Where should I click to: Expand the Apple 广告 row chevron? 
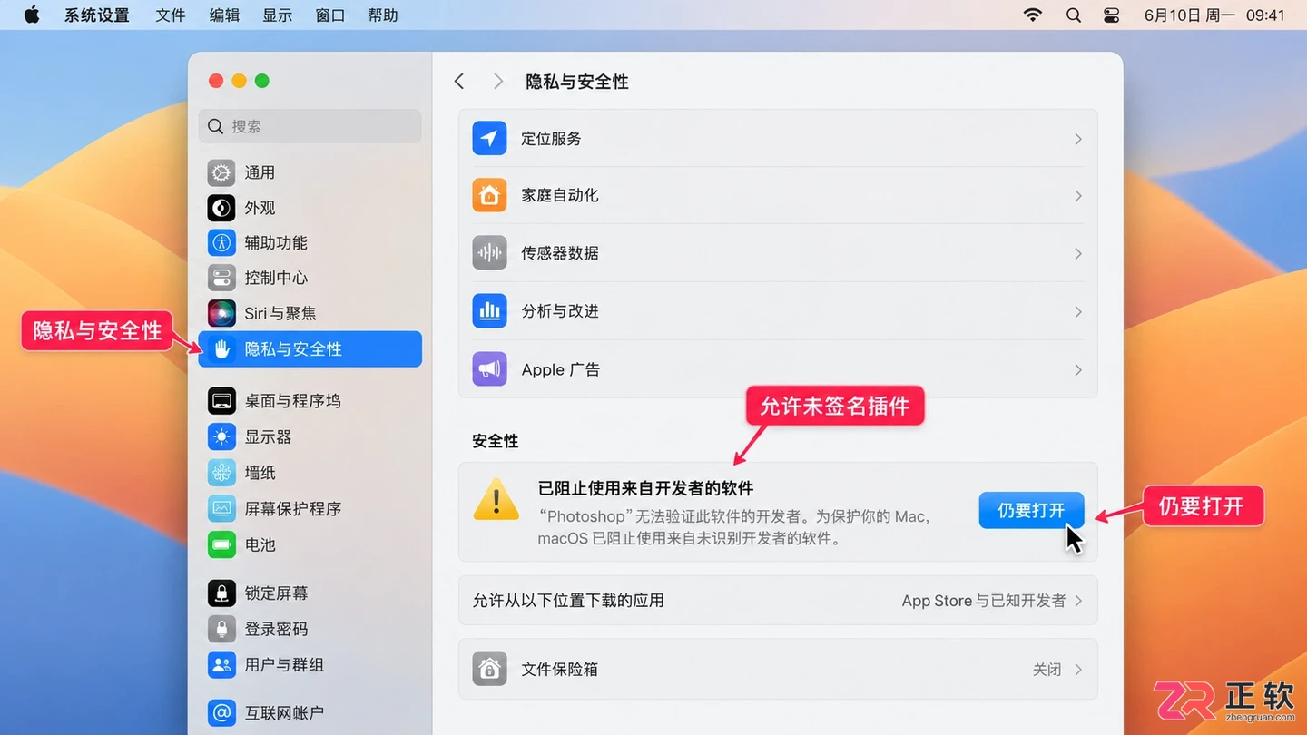point(1078,369)
